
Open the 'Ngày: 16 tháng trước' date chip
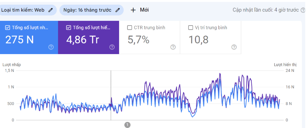pyautogui.click(x=91, y=10)
